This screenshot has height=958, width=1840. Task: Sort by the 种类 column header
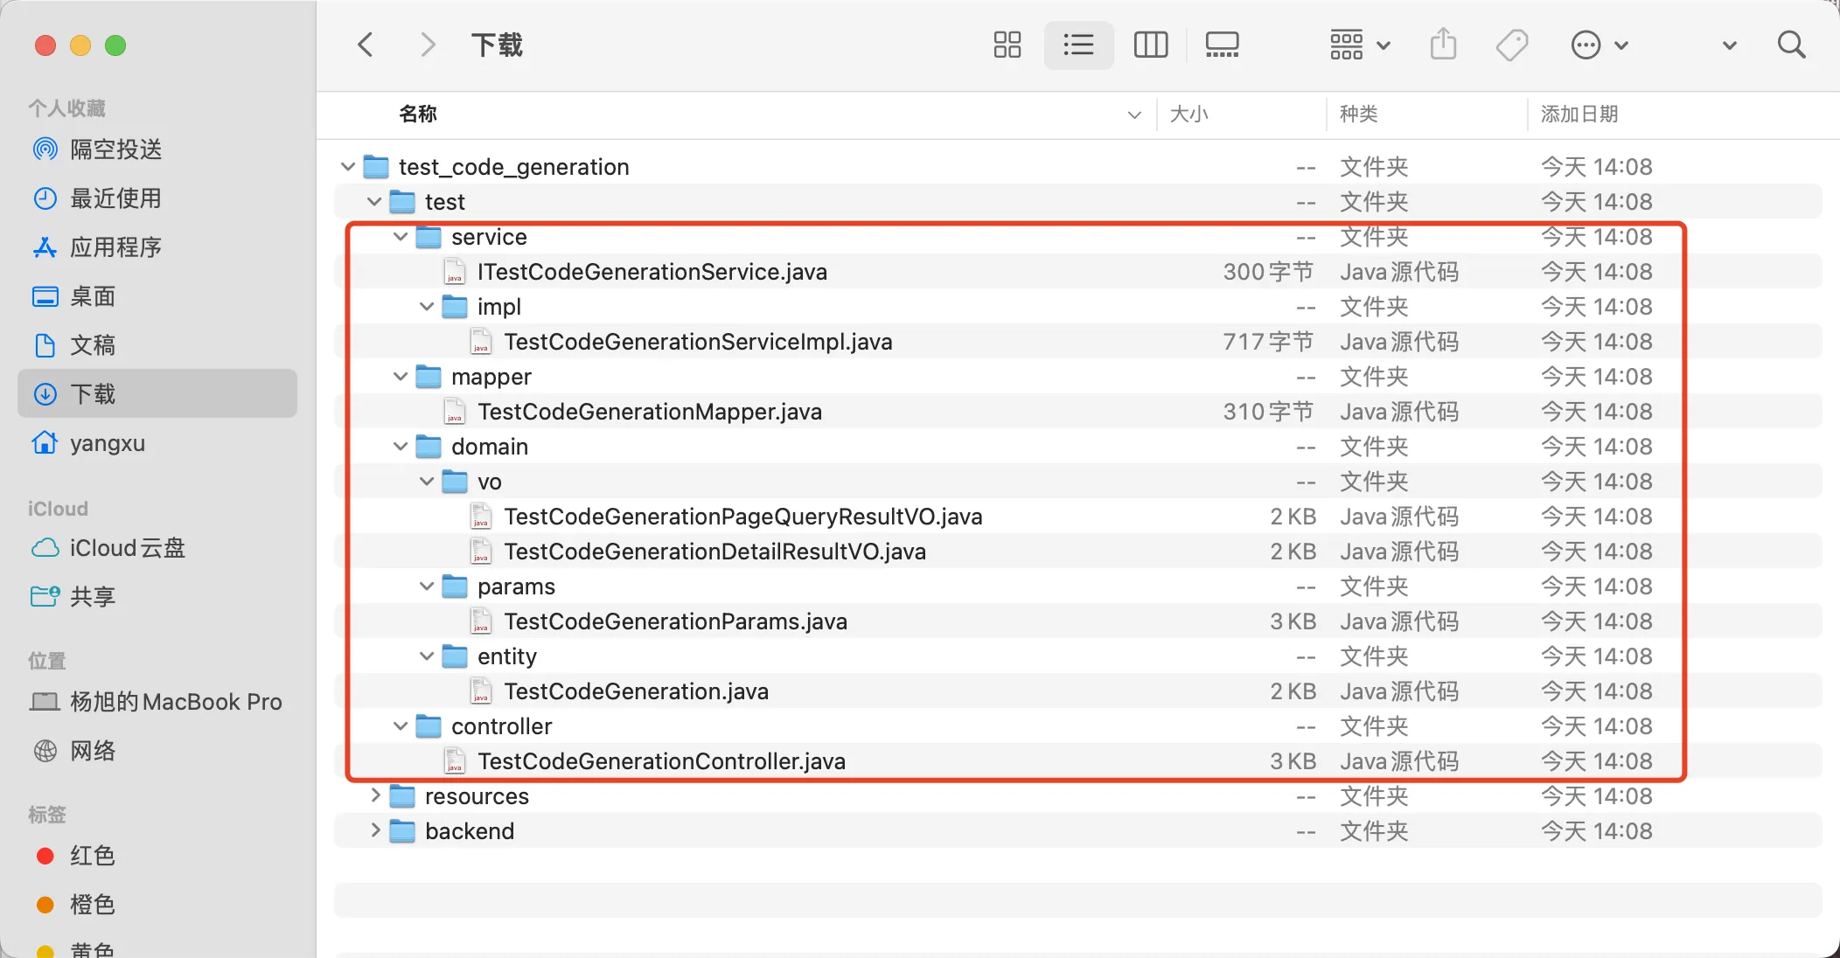(1359, 114)
